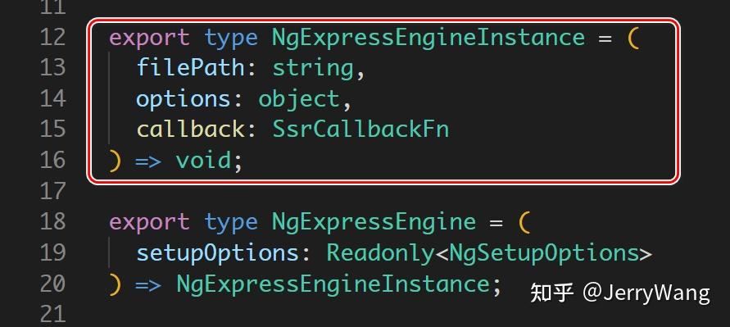
Task: Click the options parameter name
Action: tap(184, 100)
